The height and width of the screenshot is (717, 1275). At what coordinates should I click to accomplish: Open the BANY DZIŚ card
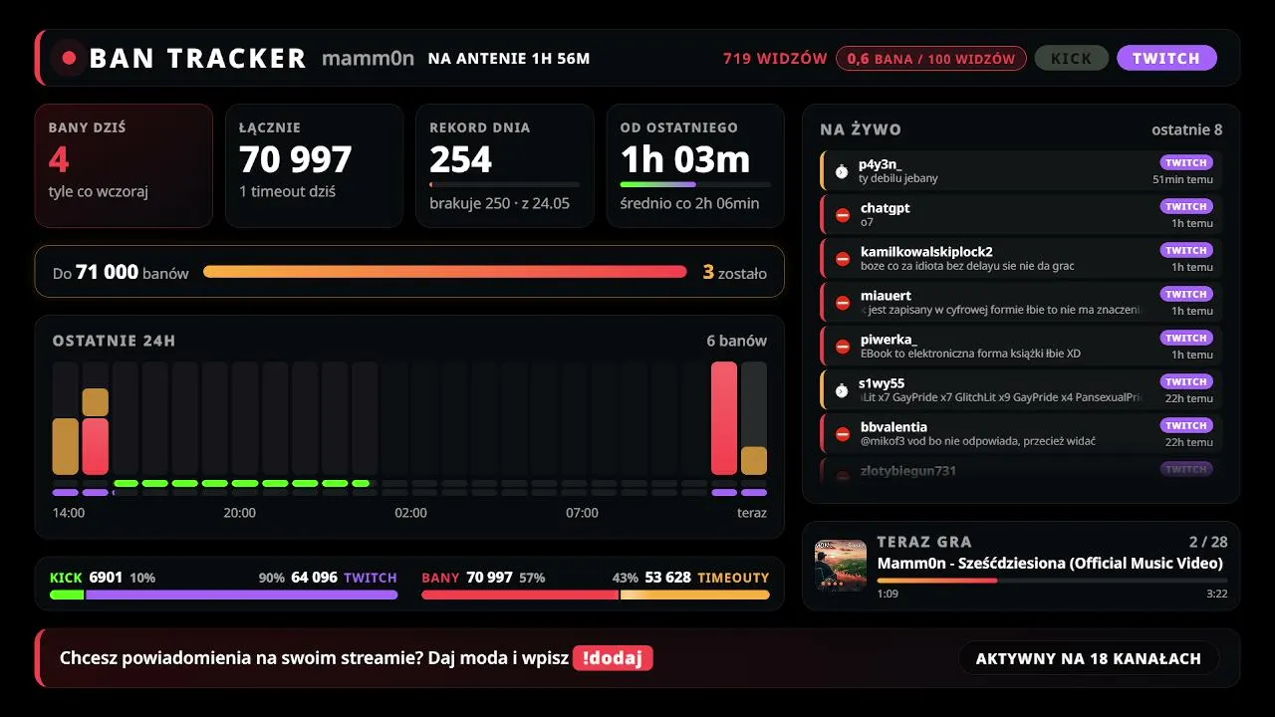(x=124, y=166)
